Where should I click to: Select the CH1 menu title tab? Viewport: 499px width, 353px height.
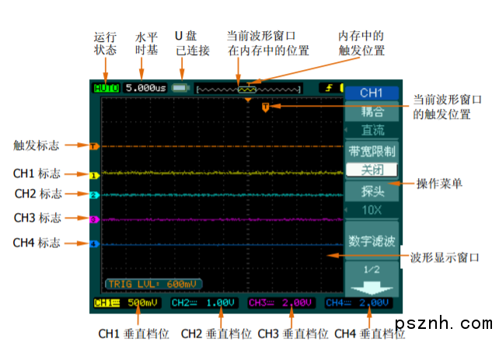point(371,93)
